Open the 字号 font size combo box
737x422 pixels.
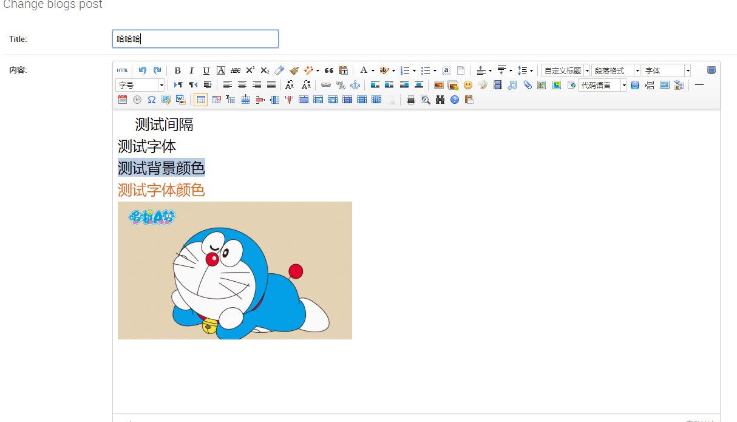(140, 85)
